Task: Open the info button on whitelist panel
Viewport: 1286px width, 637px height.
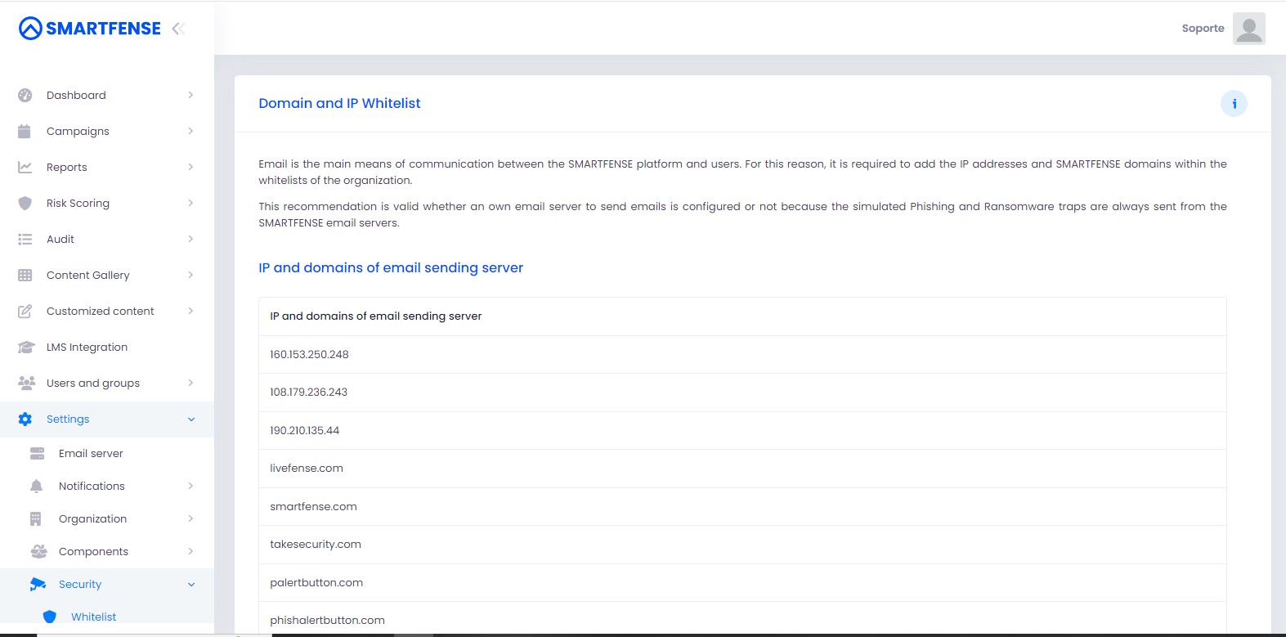Action: point(1234,104)
